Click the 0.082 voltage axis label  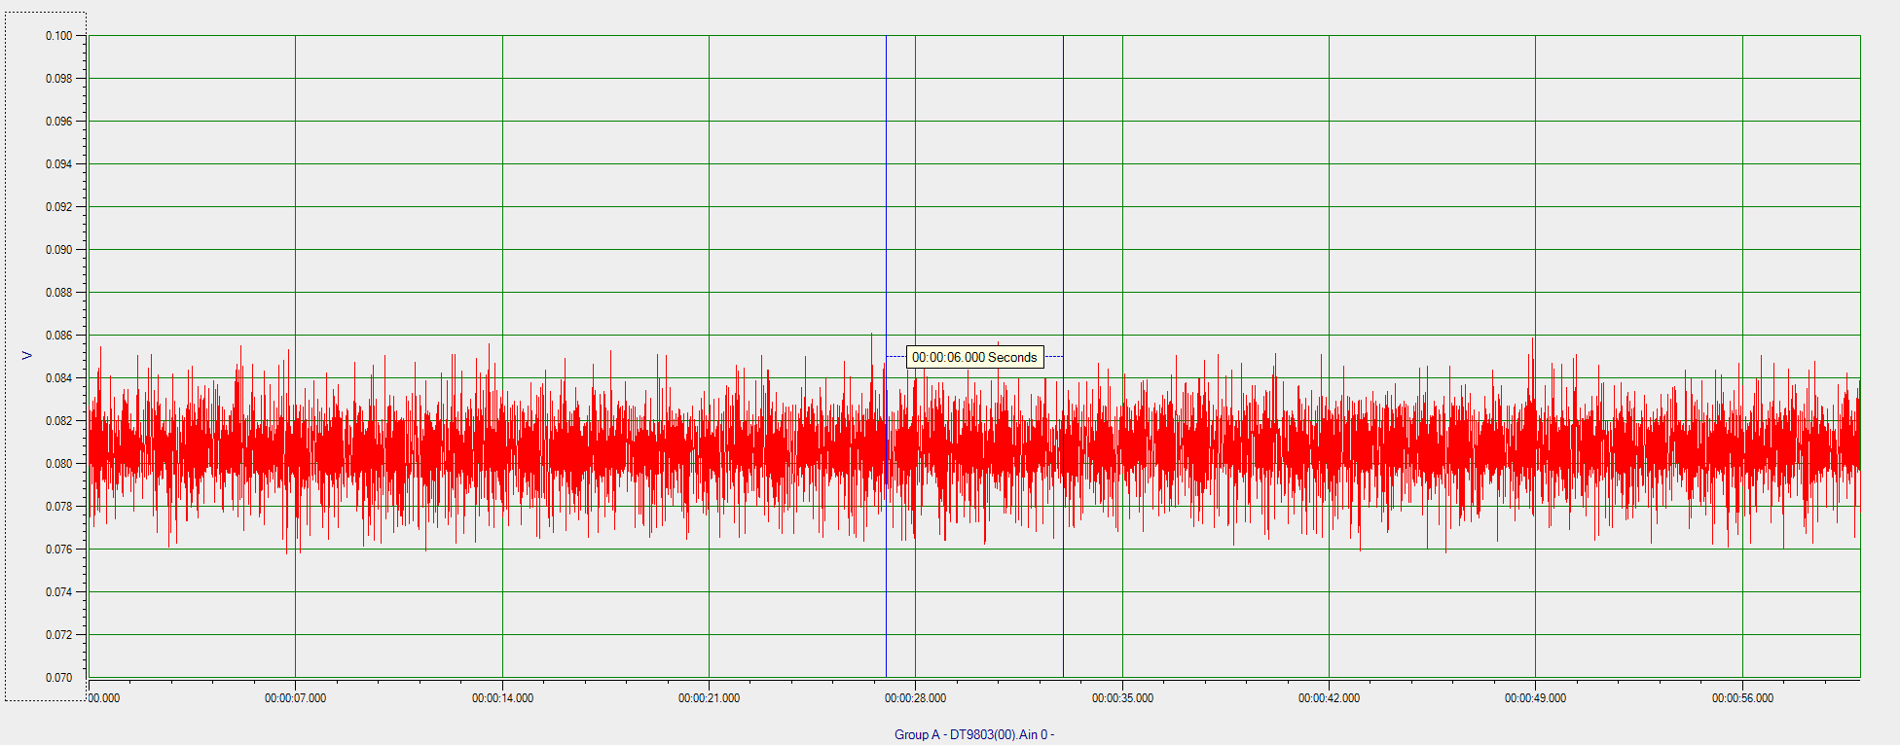(58, 421)
